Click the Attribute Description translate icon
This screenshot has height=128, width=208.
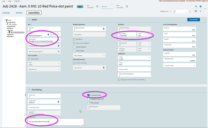click(58, 52)
